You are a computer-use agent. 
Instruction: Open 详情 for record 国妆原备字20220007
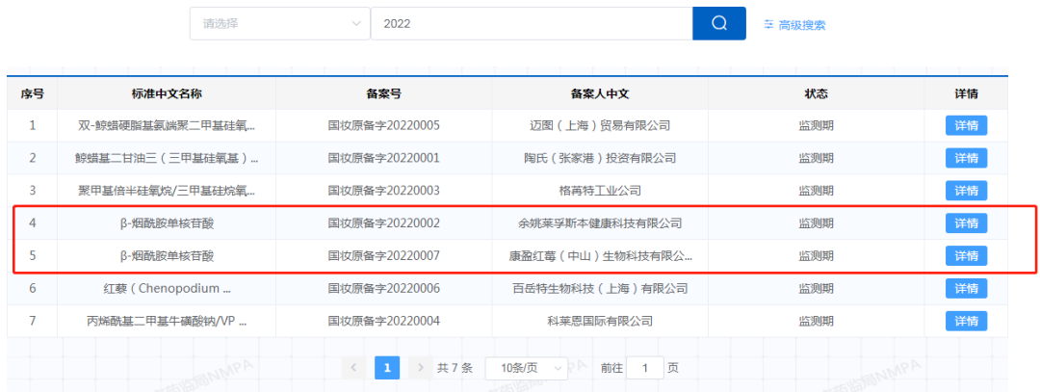click(x=966, y=256)
